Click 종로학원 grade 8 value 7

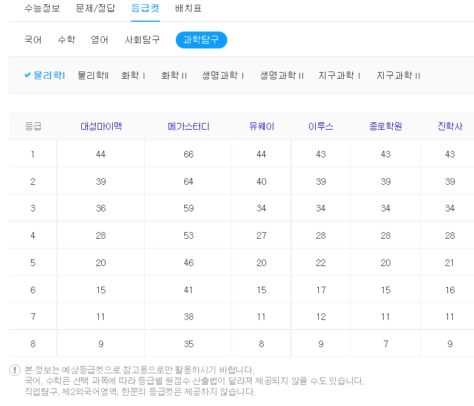pos(386,344)
